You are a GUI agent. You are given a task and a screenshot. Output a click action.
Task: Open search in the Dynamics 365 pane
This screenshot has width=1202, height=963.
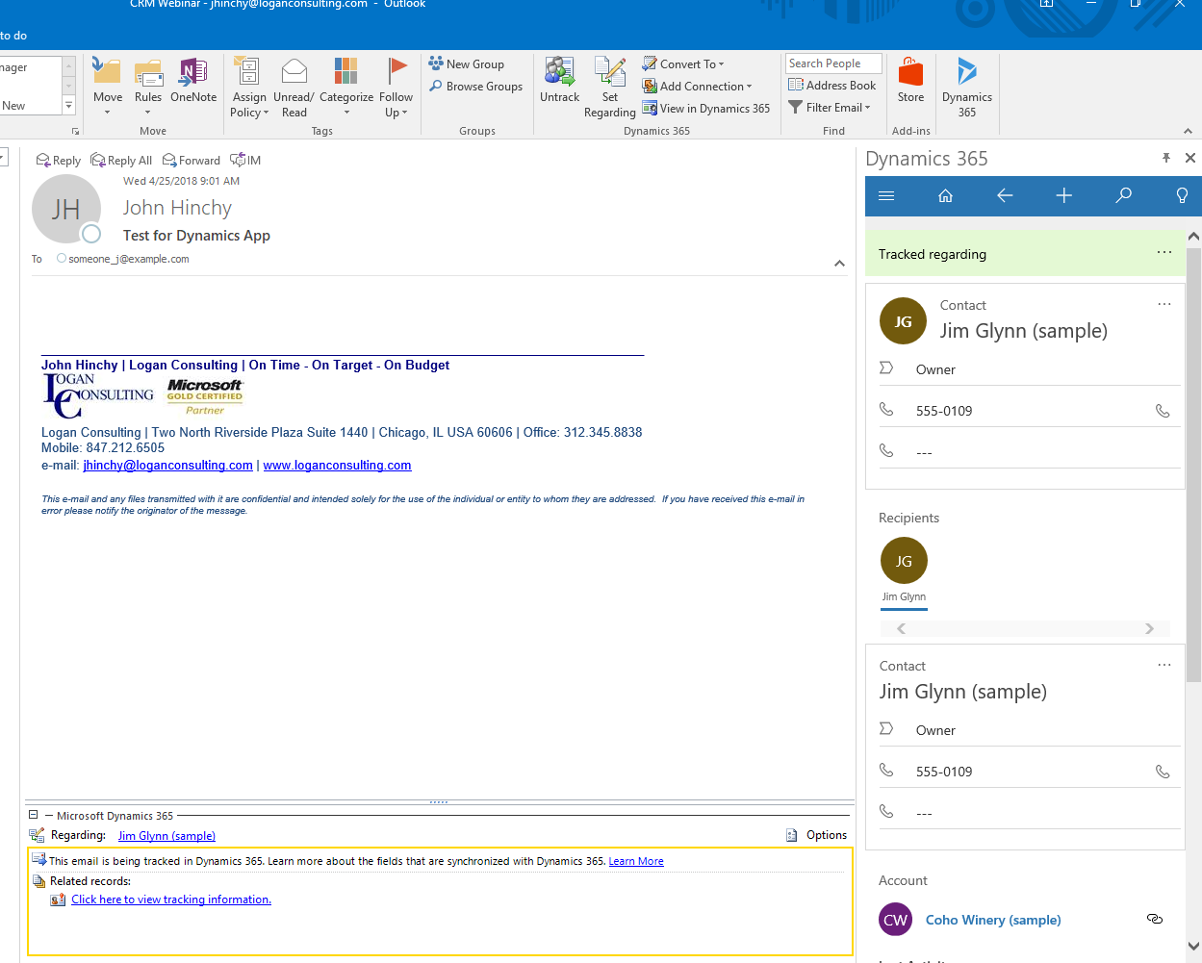[1123, 195]
